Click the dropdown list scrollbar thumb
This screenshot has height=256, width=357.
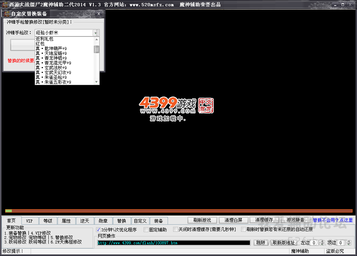(96, 49)
